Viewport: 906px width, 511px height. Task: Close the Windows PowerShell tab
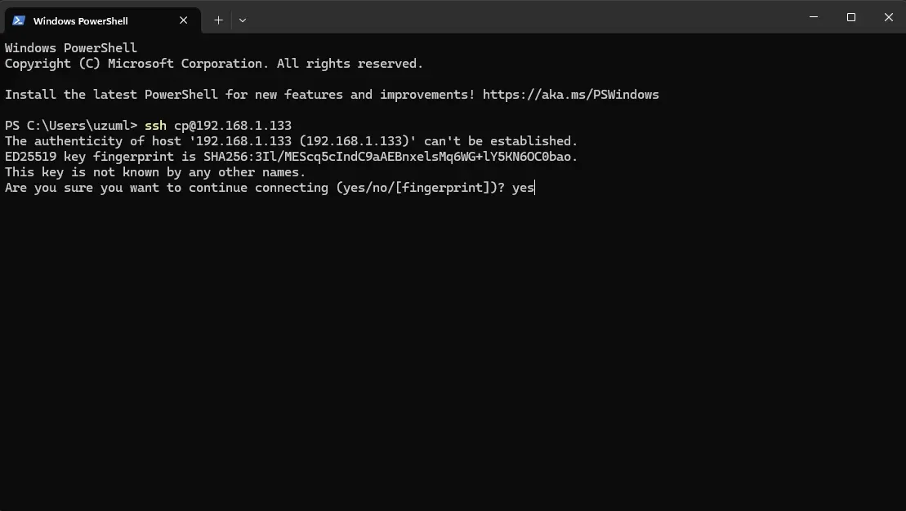coord(183,20)
